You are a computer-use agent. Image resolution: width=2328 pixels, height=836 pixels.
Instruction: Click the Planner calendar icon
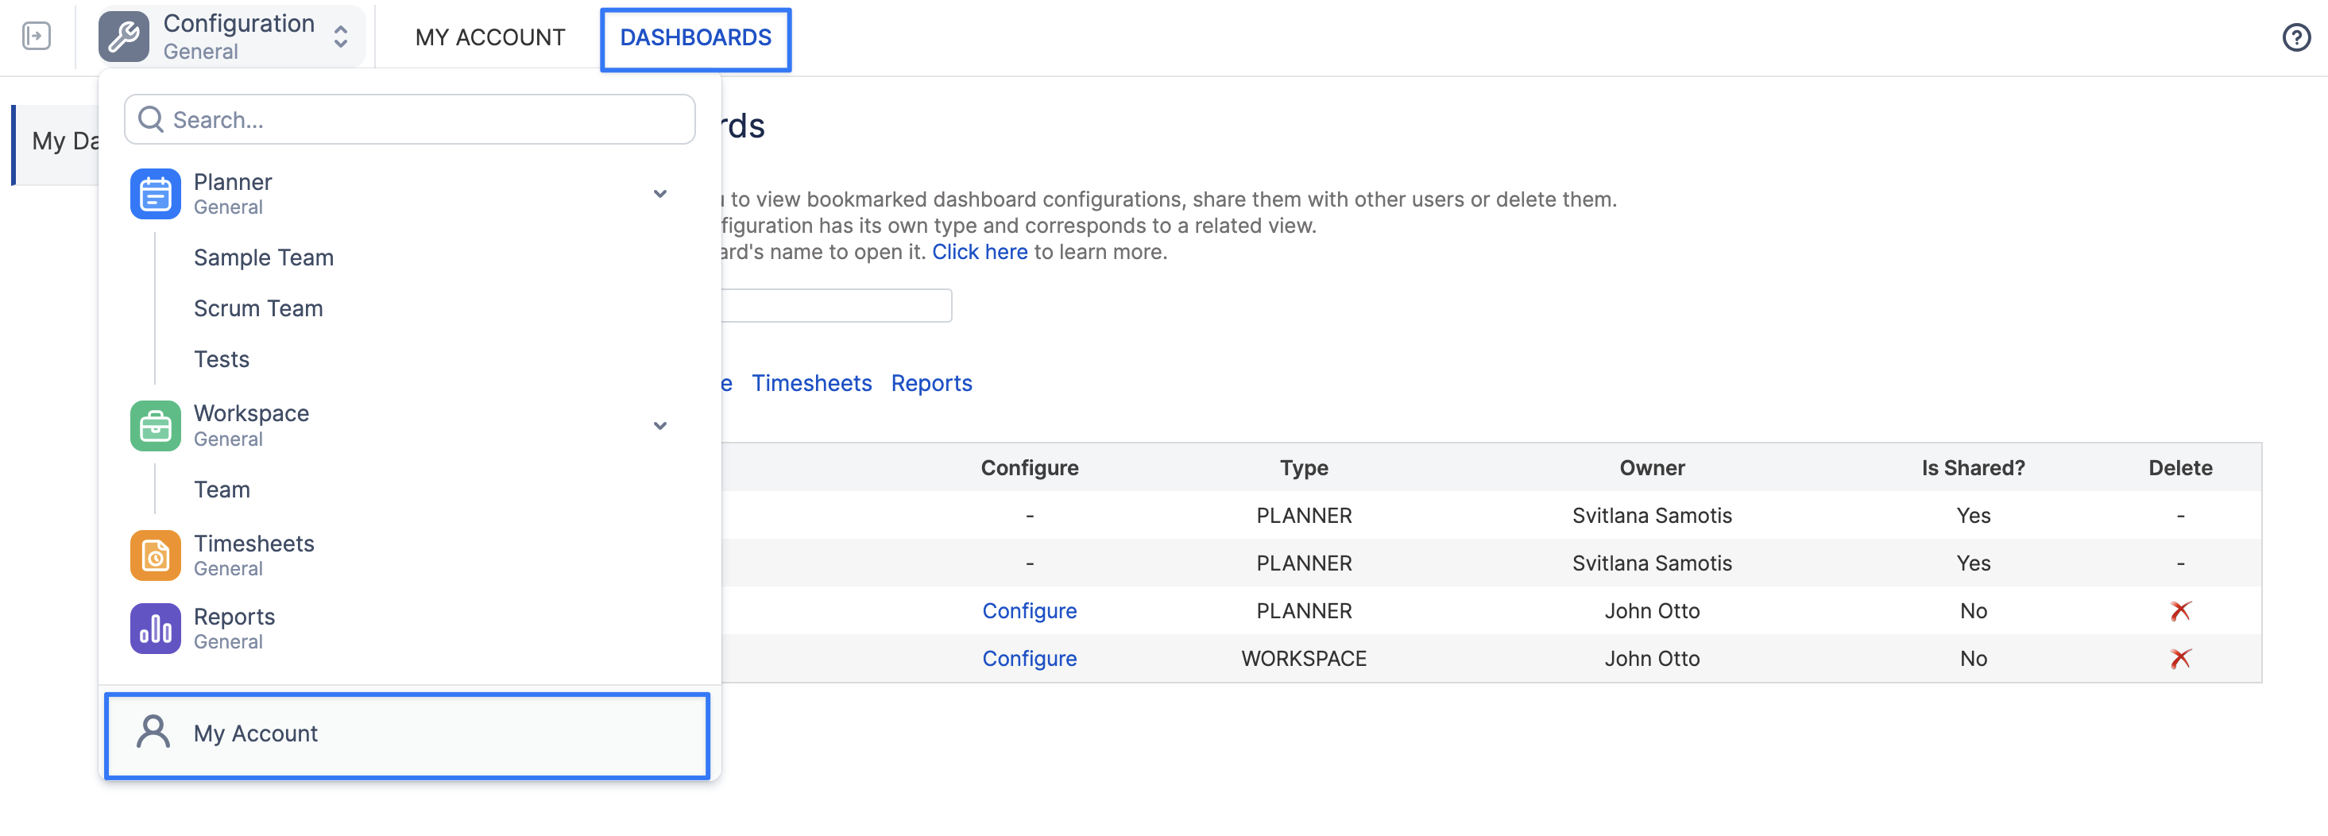(x=156, y=193)
